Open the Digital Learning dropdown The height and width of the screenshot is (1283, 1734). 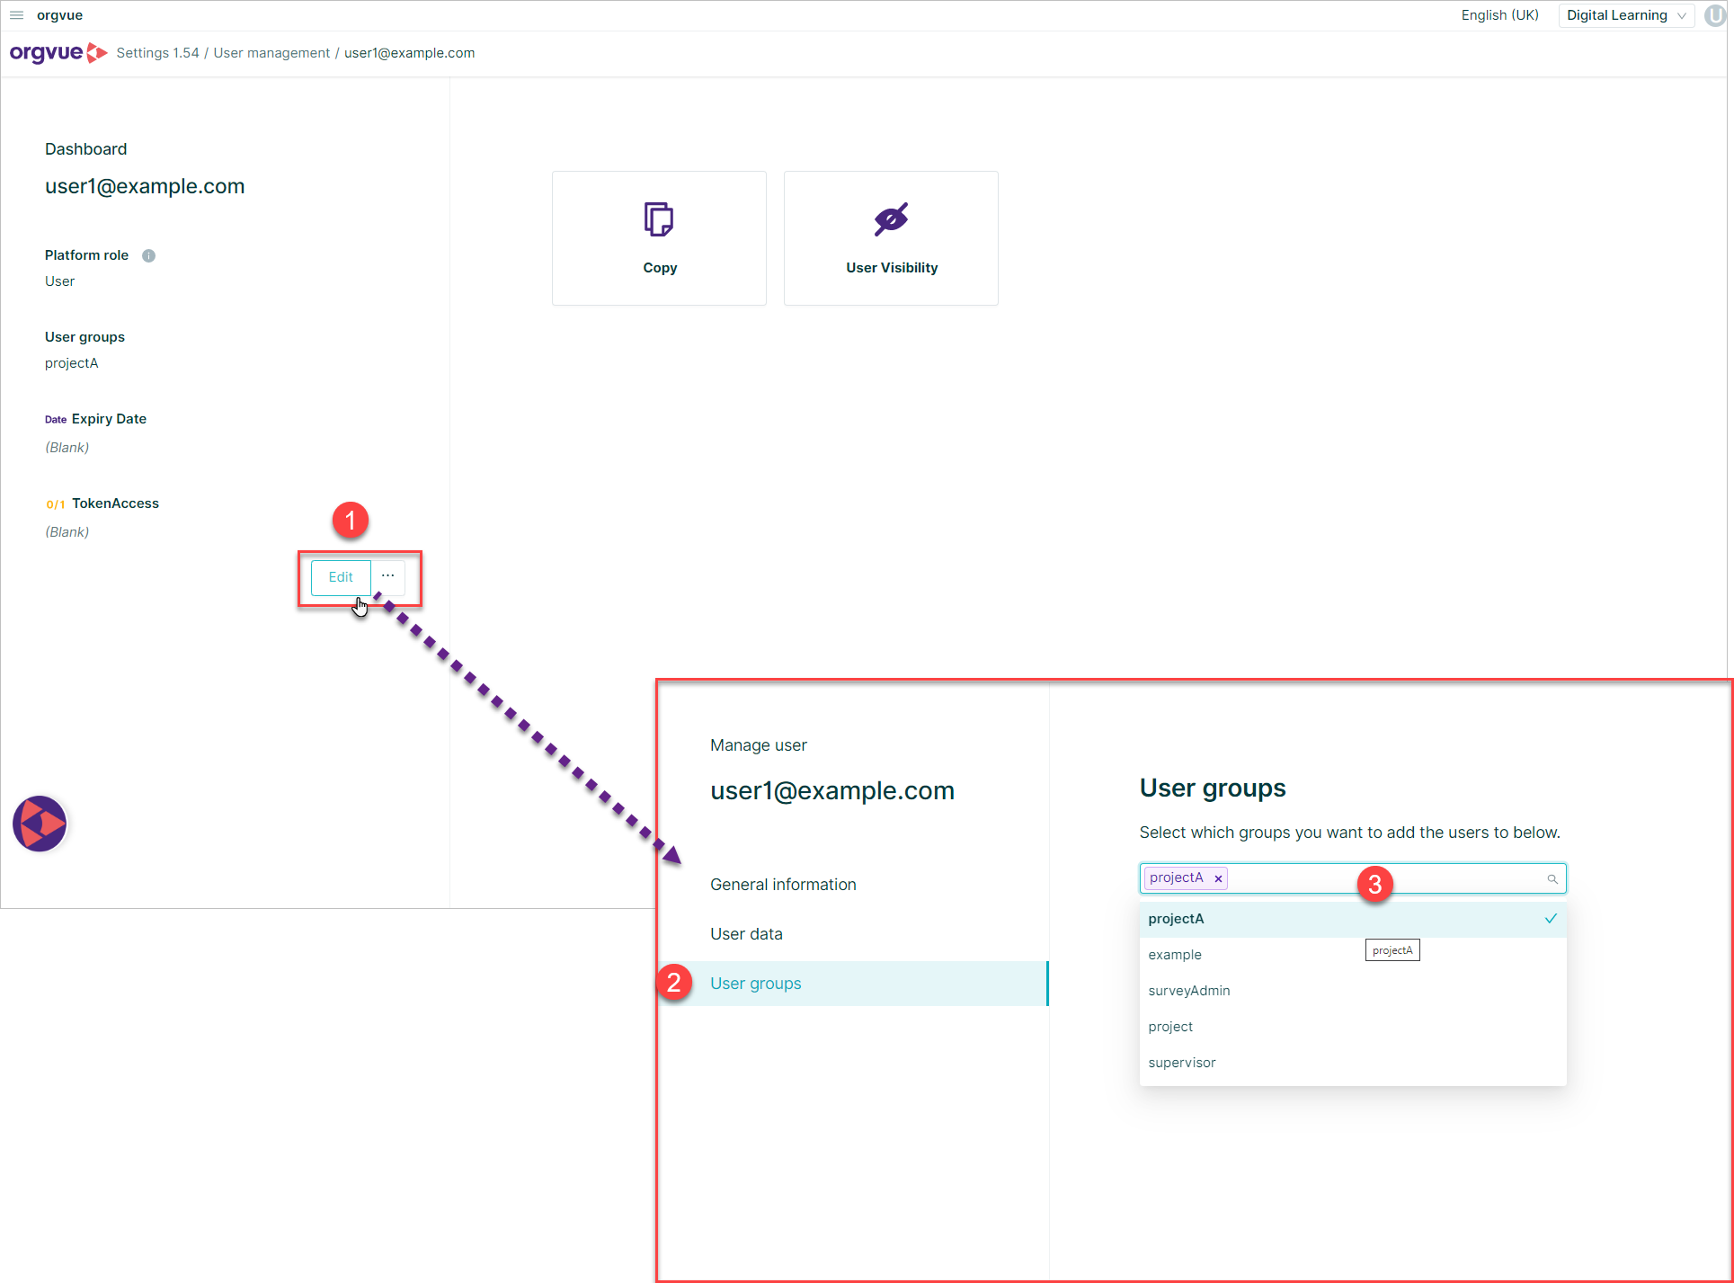(x=1626, y=15)
